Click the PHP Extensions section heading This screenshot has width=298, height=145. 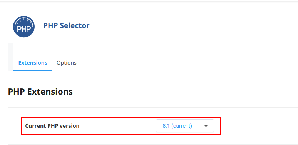click(x=40, y=92)
